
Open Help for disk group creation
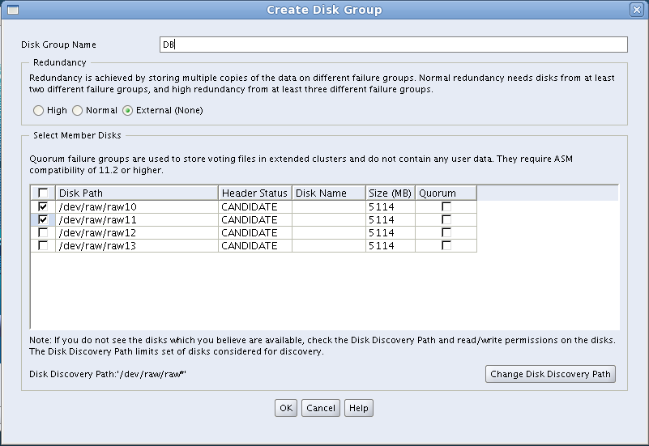pos(358,408)
